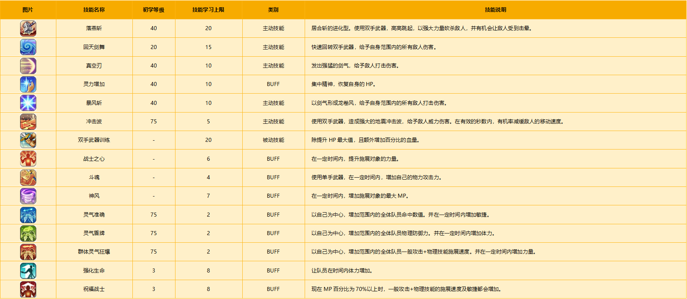Select the 回天剑舞 swirl skill icon

[28, 47]
